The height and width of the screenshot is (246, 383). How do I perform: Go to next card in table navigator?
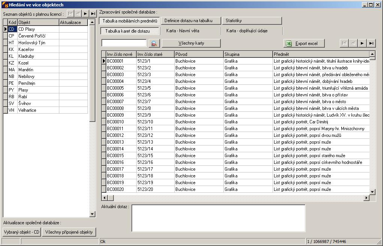point(362,43)
